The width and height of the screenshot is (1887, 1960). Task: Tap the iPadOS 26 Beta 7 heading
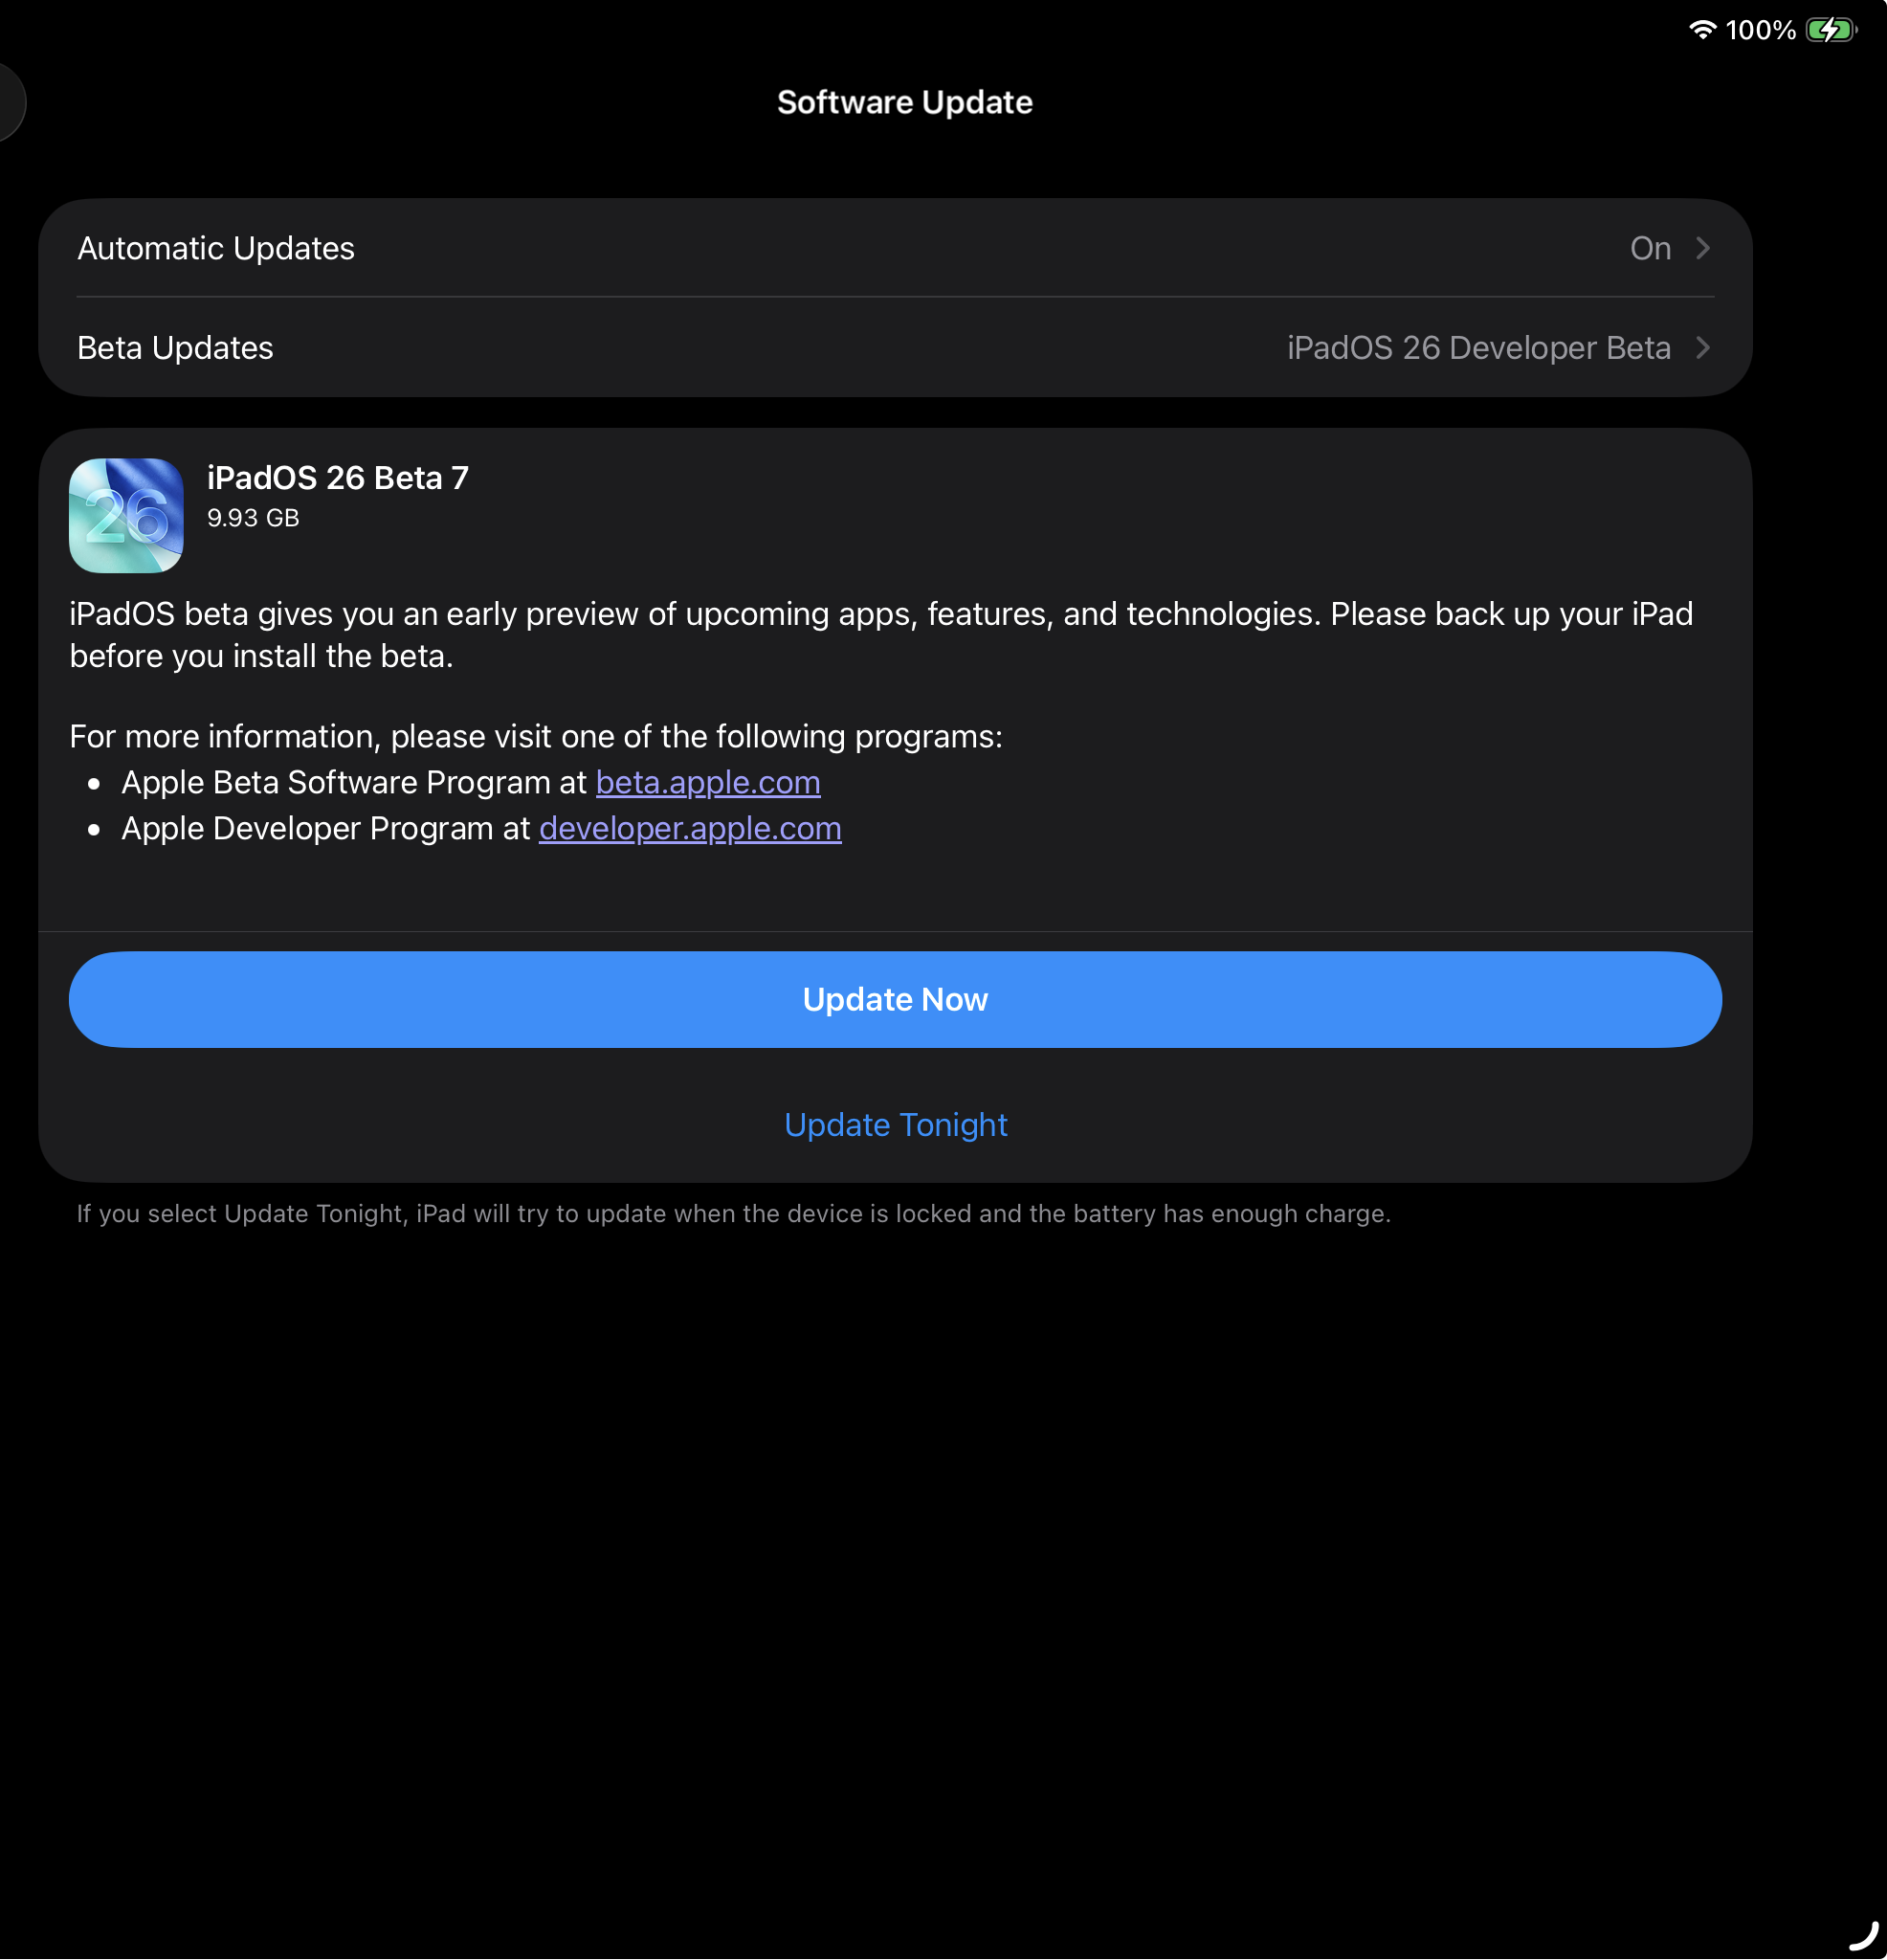[x=338, y=478]
